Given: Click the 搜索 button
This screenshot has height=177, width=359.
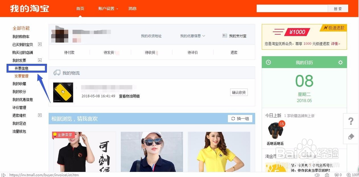Looking at the screenshot, I should tap(338, 9).
